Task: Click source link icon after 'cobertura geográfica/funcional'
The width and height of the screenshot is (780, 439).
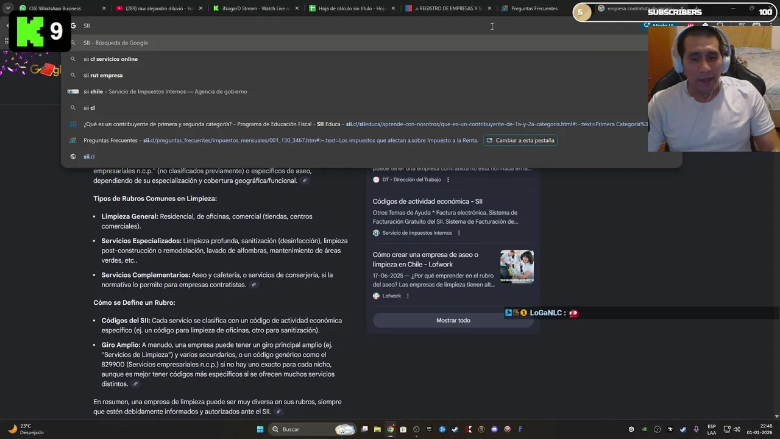Action: pyautogui.click(x=305, y=180)
